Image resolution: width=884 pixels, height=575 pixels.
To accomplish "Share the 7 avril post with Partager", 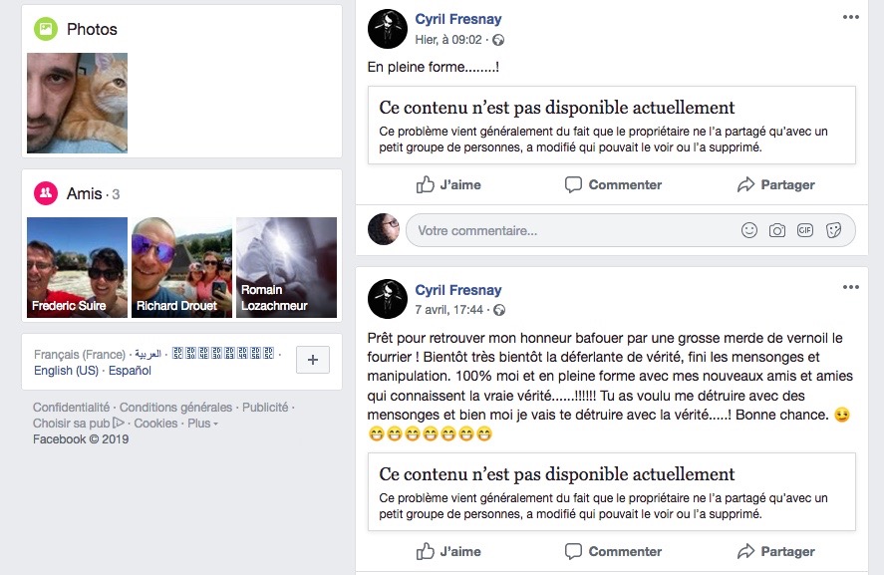I will tap(775, 551).
